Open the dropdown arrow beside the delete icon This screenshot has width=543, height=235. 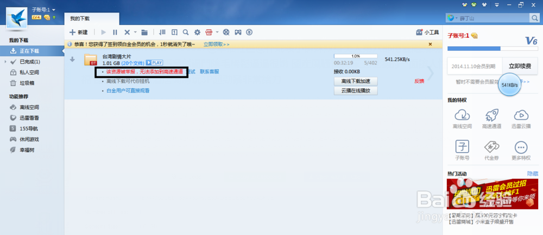135,32
